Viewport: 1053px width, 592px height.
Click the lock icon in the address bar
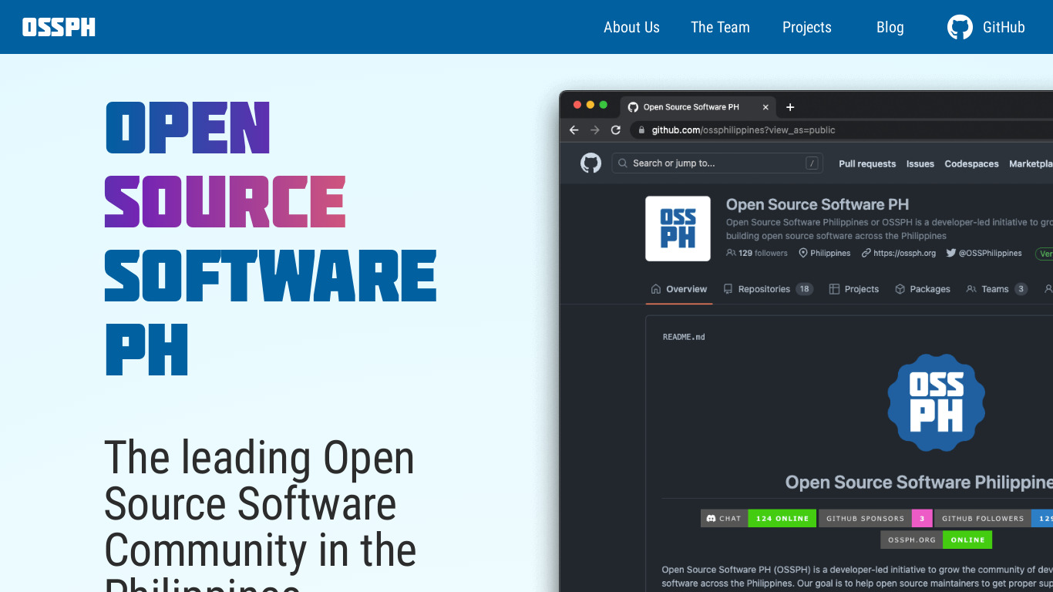641,130
